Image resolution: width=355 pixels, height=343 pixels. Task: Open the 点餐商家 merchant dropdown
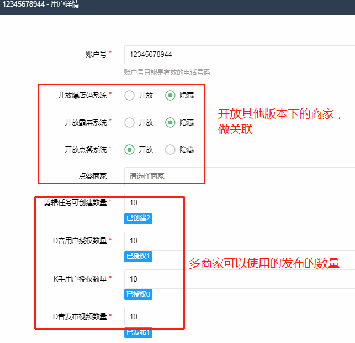click(x=240, y=176)
